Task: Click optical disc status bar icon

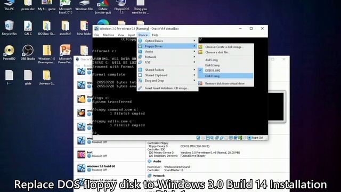Action: pyautogui.click(x=203, y=138)
